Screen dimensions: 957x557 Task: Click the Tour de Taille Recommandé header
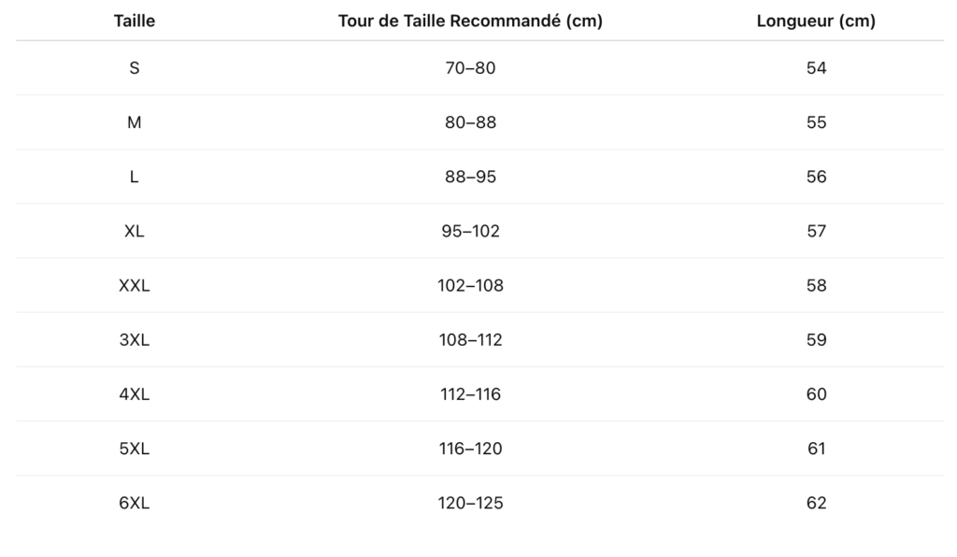click(x=470, y=21)
